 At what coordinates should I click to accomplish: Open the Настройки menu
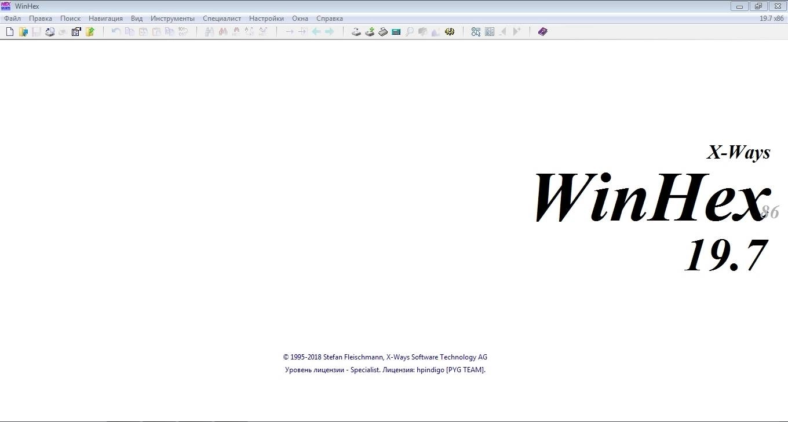267,19
